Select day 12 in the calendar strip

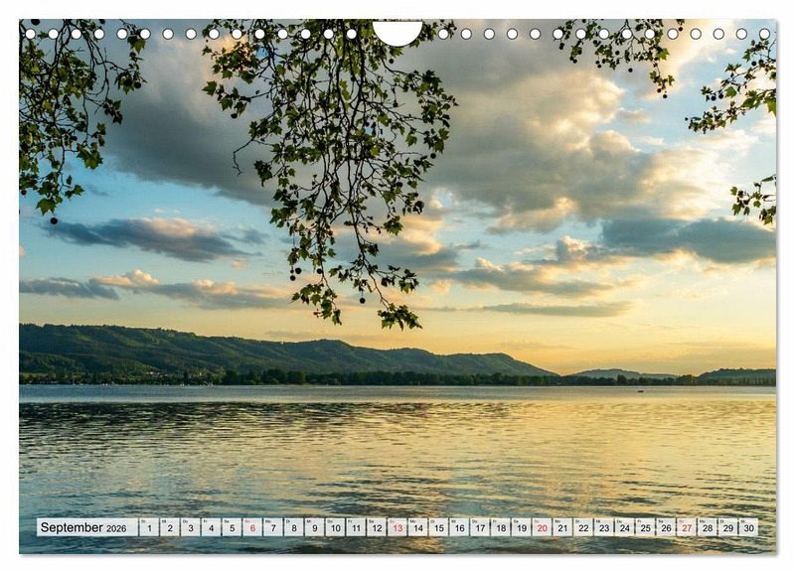point(377,527)
